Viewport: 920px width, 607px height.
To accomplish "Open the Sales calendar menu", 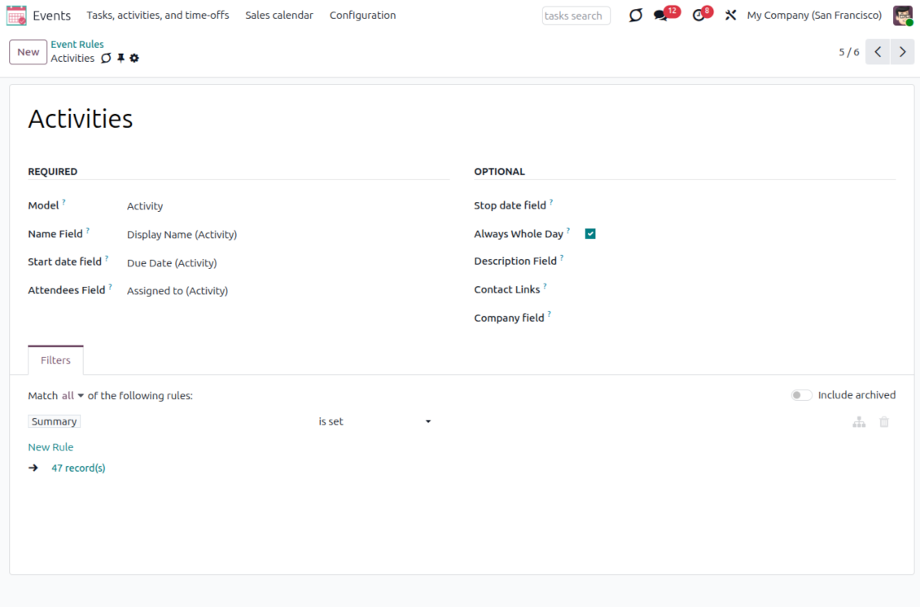I will click(279, 15).
